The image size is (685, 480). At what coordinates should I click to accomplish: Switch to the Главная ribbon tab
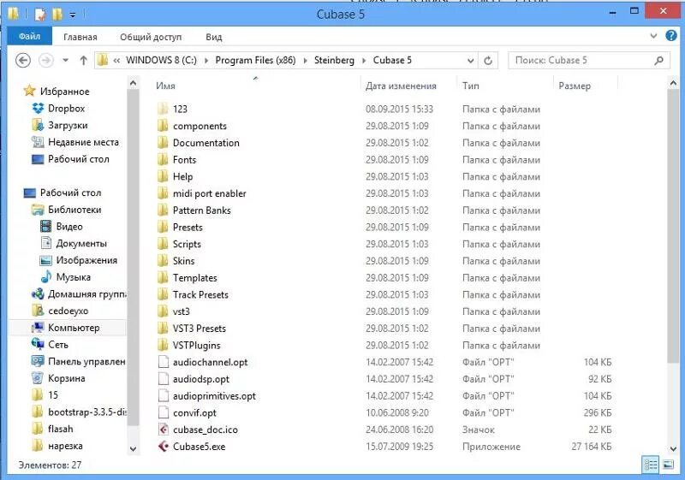(x=80, y=37)
